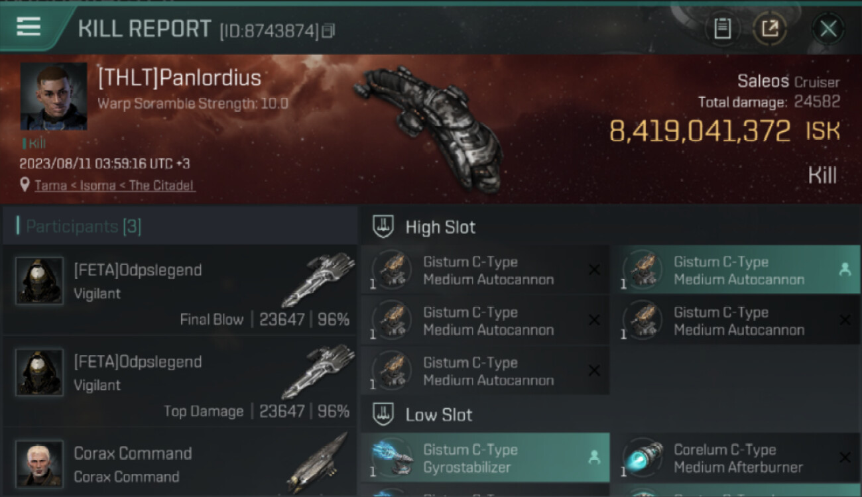The height and width of the screenshot is (497, 862).
Task: Open [THLT]Panlordius pilot name
Action: pos(180,78)
